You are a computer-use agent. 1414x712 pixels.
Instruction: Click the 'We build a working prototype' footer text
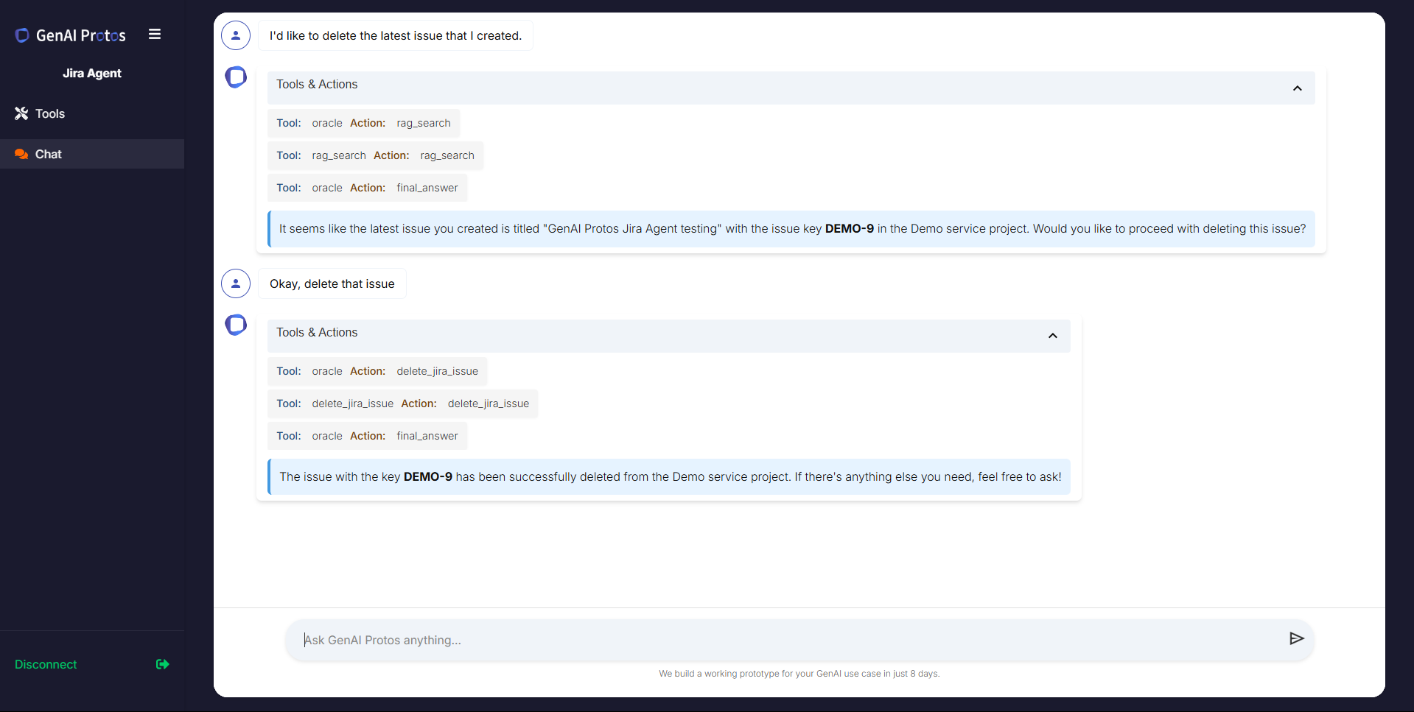pos(799,674)
